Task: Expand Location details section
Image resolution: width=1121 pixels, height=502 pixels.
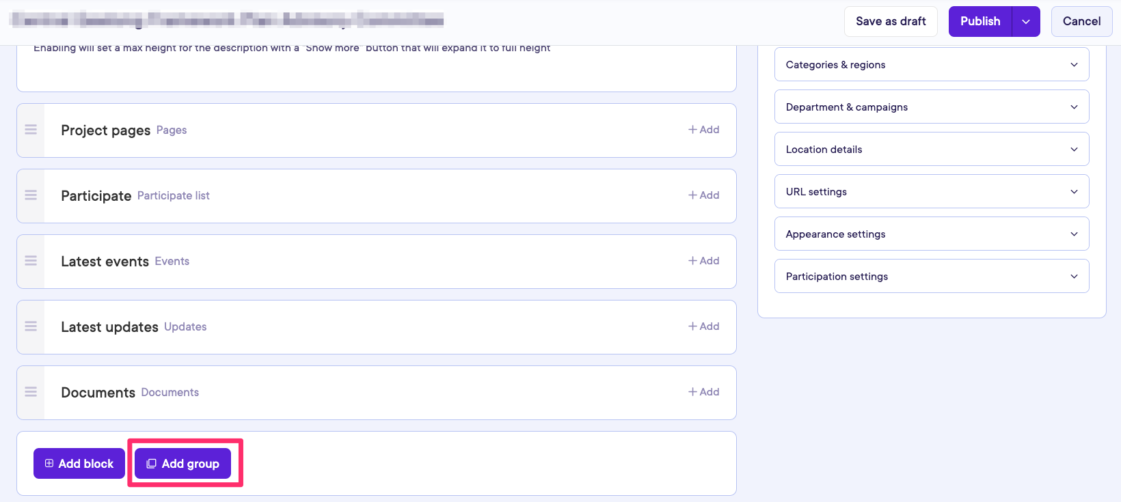Action: pyautogui.click(x=931, y=150)
